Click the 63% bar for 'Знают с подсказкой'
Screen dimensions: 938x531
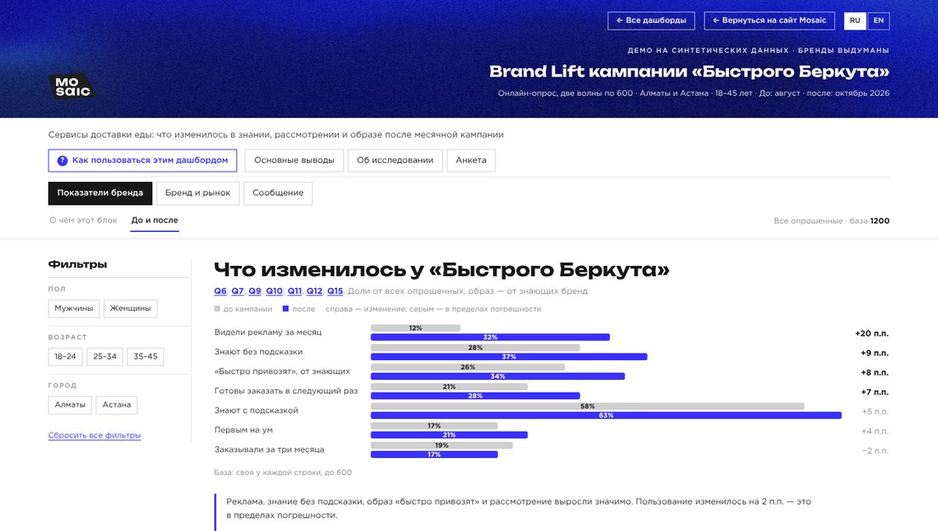606,415
